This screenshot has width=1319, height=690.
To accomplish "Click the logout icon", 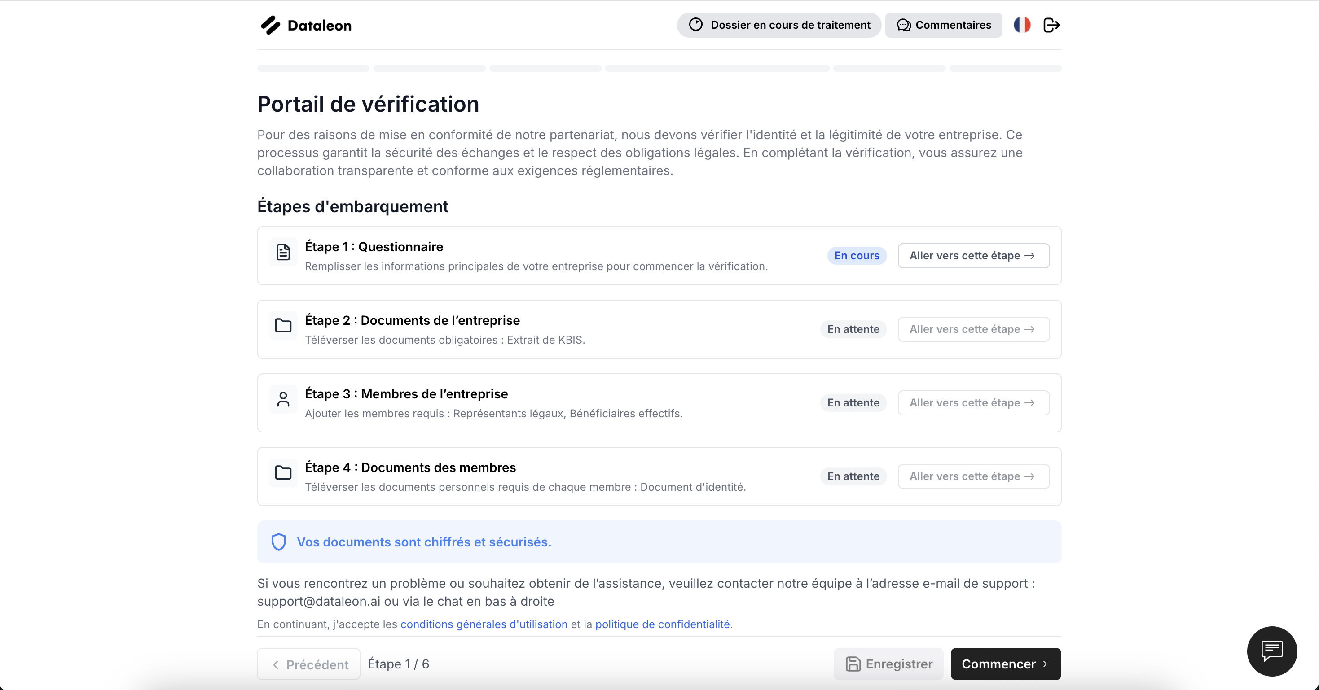I will (1051, 25).
